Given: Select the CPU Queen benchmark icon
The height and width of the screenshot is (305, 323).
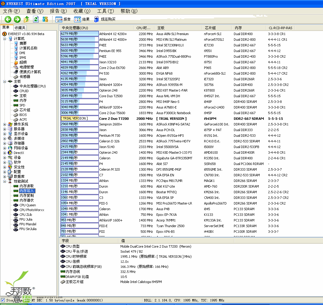Looking at the screenshot, I should (x=16, y=205).
